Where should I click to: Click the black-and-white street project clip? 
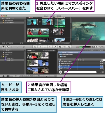coord(58,31)
